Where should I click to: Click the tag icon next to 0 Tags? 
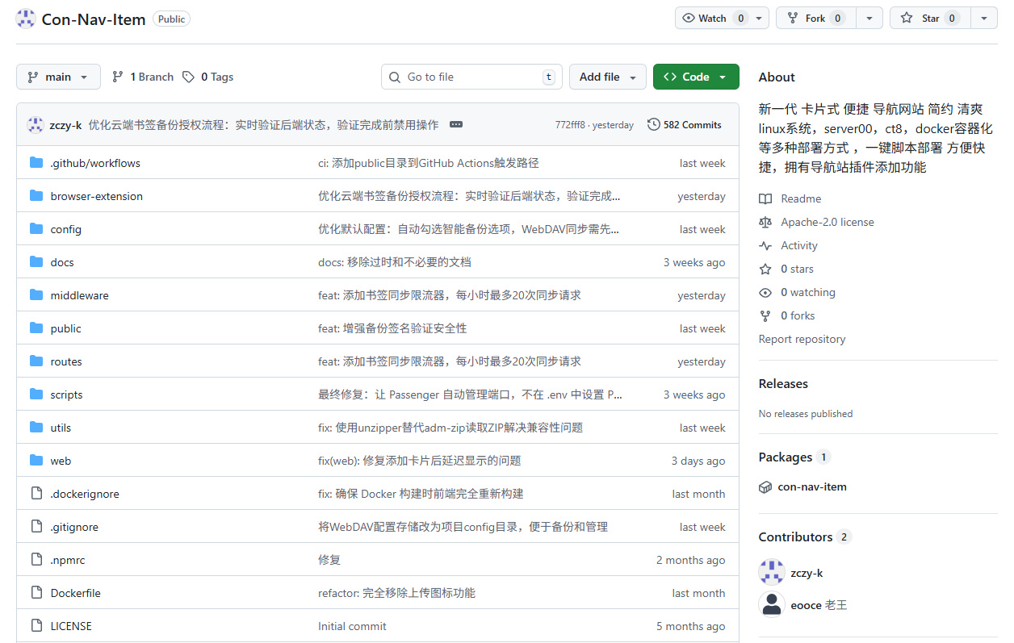pyautogui.click(x=188, y=77)
